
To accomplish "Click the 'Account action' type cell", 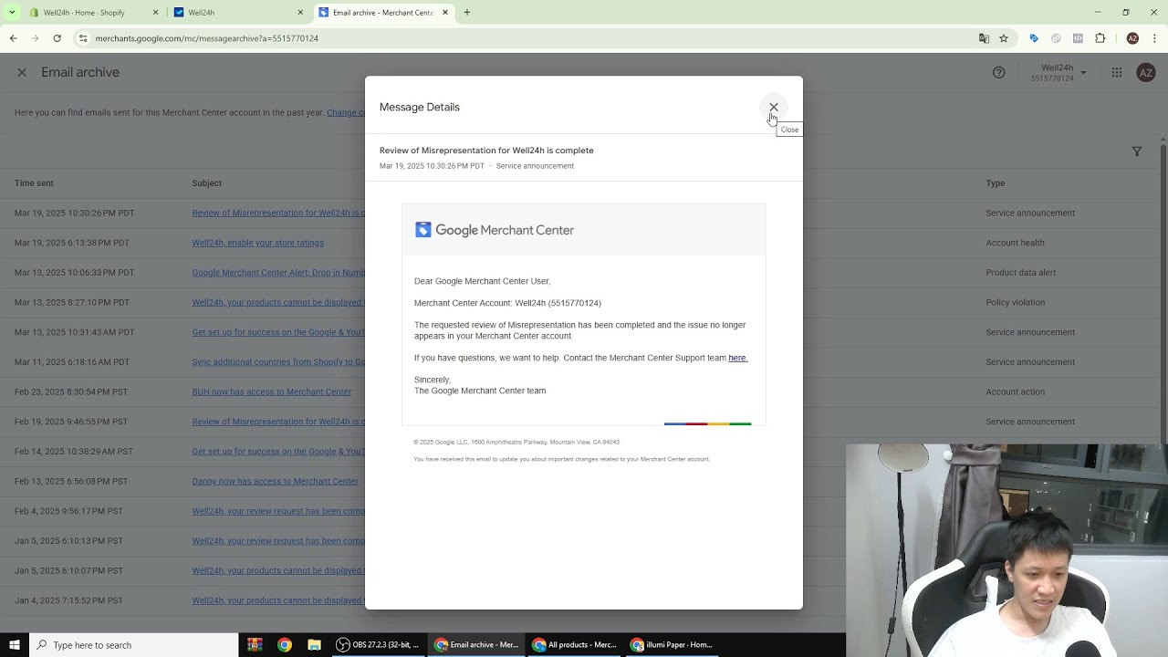I will coord(1015,391).
